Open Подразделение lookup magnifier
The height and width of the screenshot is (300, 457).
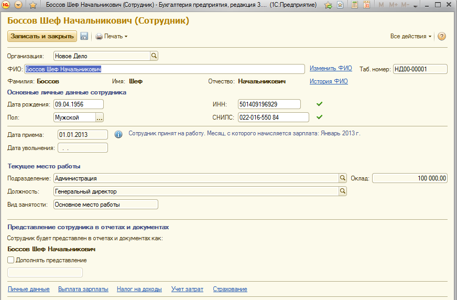point(343,178)
